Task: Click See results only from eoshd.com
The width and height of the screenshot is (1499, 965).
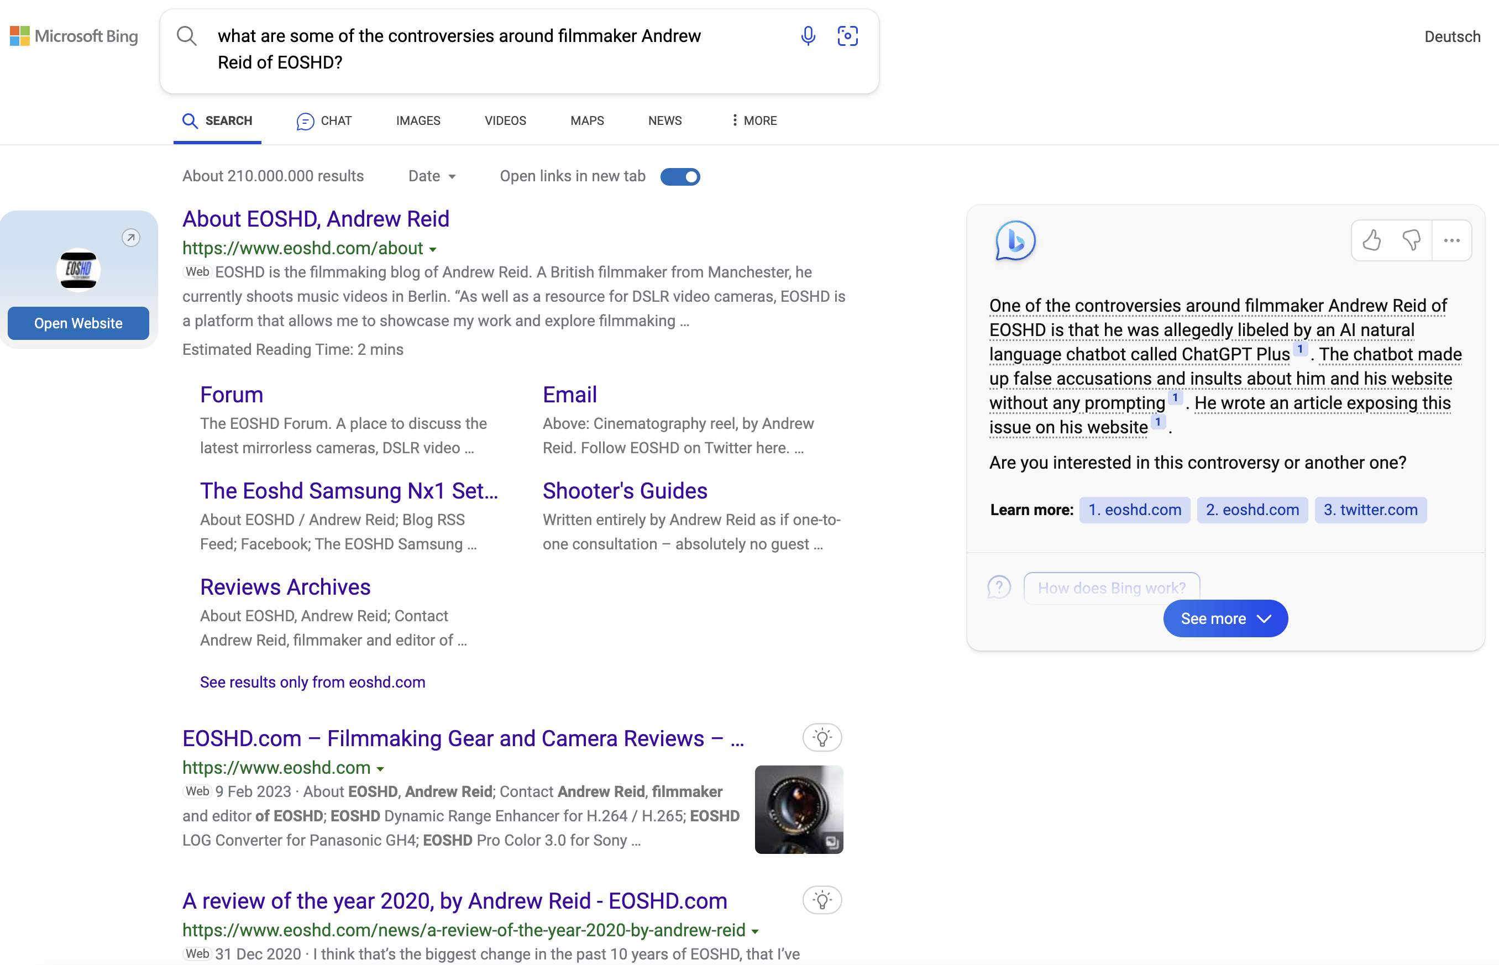Action: point(313,682)
